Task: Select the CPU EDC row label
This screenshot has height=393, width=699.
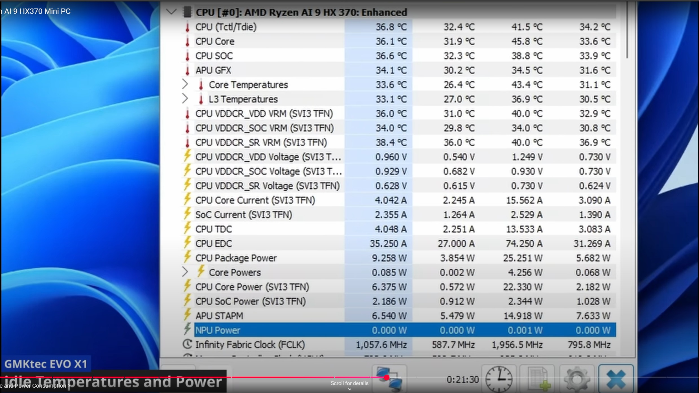Action: [x=214, y=244]
